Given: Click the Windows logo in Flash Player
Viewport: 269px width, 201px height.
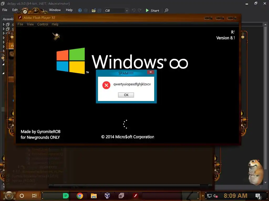Looking at the screenshot, I should tap(71, 61).
